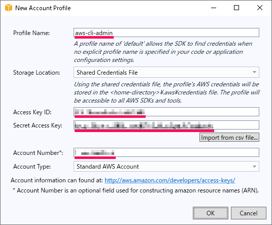Click the 'Account Type:' label
The height and width of the screenshot is (225, 272).
pyautogui.click(x=32, y=167)
